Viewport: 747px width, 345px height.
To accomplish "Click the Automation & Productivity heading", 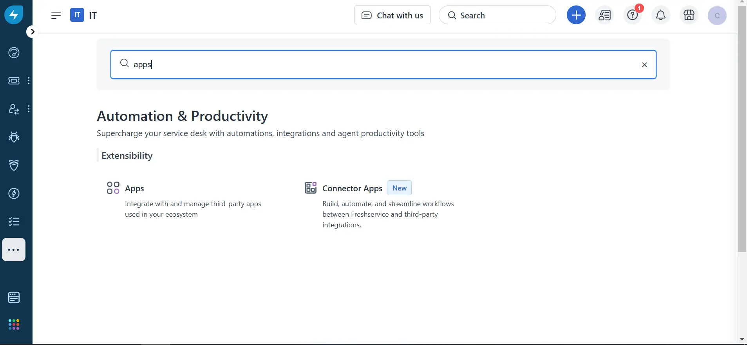I will pyautogui.click(x=182, y=116).
